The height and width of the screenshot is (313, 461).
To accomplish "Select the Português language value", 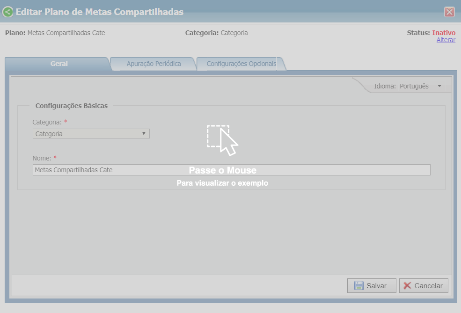I will (414, 86).
